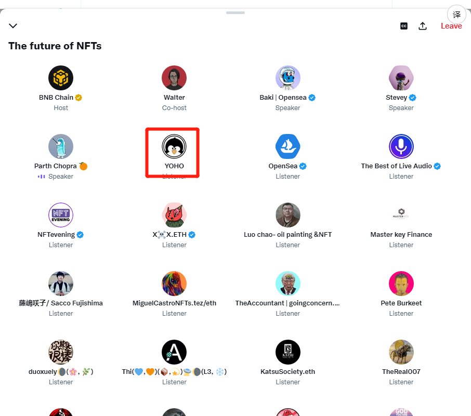Toggle closed captions CC icon
Image resolution: width=471 pixels, height=416 pixels.
(404, 26)
